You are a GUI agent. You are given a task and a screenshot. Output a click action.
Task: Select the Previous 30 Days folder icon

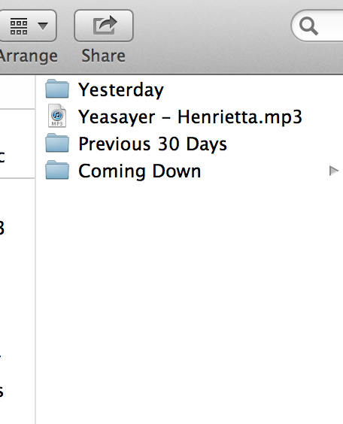click(57, 143)
